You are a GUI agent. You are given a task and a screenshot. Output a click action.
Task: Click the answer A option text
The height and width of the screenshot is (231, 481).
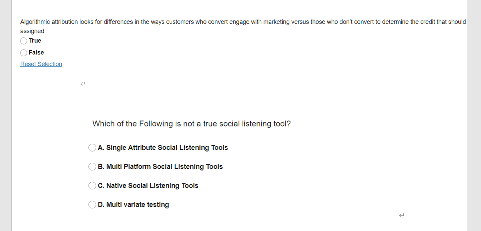(x=163, y=147)
